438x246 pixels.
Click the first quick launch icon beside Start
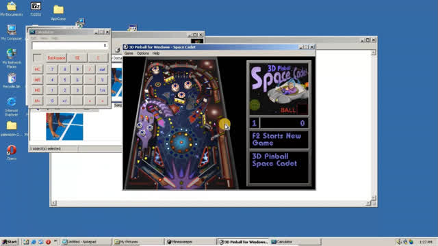tap(26, 242)
